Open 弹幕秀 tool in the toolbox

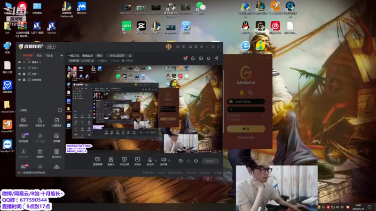point(40,153)
